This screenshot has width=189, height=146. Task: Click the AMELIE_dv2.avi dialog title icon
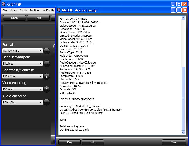click(59, 10)
